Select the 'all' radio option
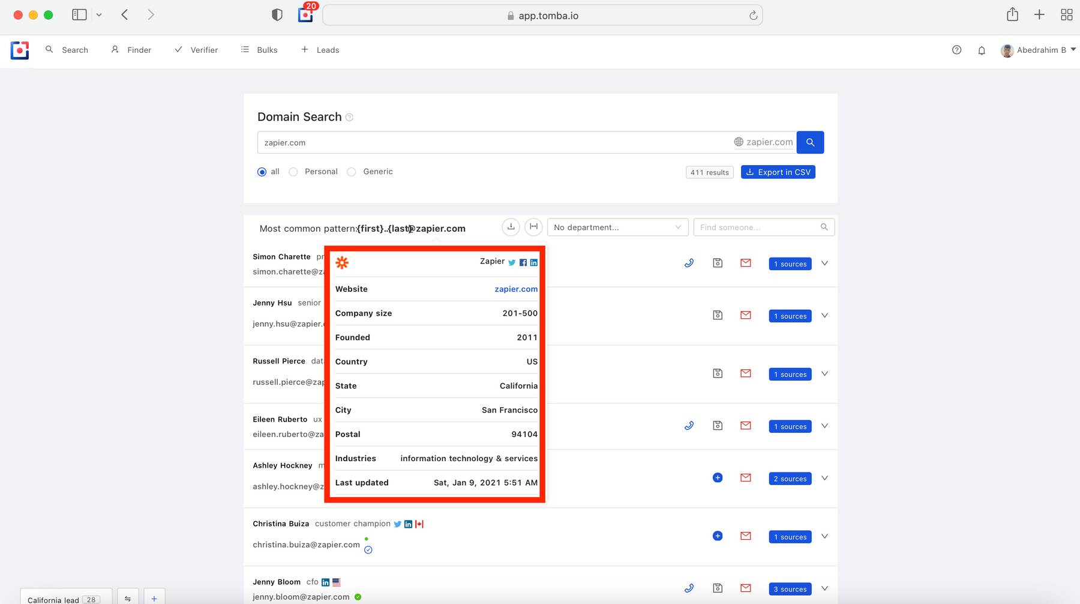 [262, 172]
